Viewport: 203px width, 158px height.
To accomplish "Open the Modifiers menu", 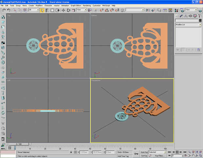I will pyautogui.click(x=39, y=6).
